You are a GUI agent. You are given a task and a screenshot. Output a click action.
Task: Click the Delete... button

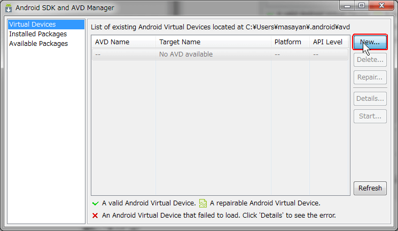[x=370, y=60]
